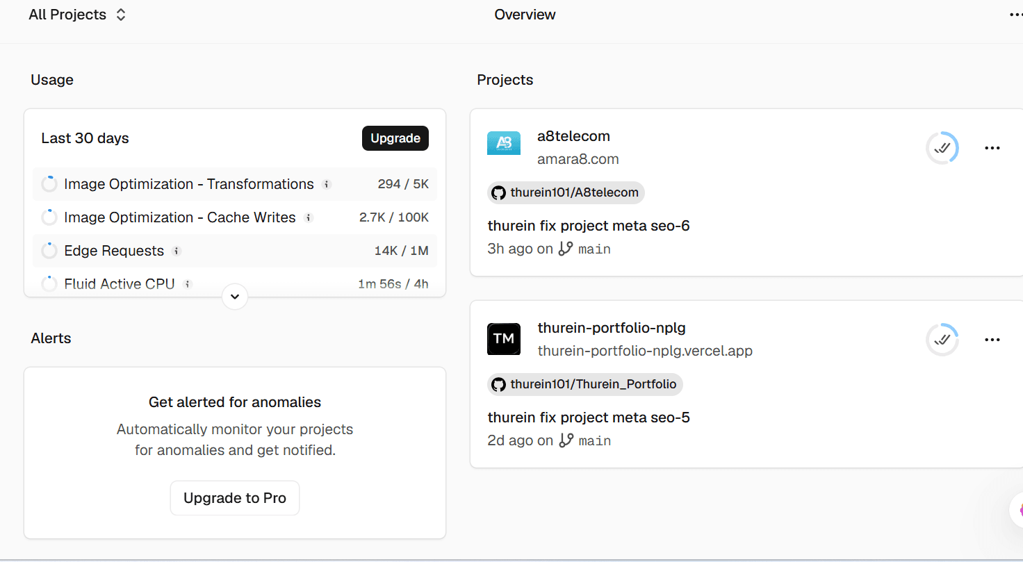Click the Fluid Active CPU progress ring
Viewport: 1023px width, 562px height.
49,284
